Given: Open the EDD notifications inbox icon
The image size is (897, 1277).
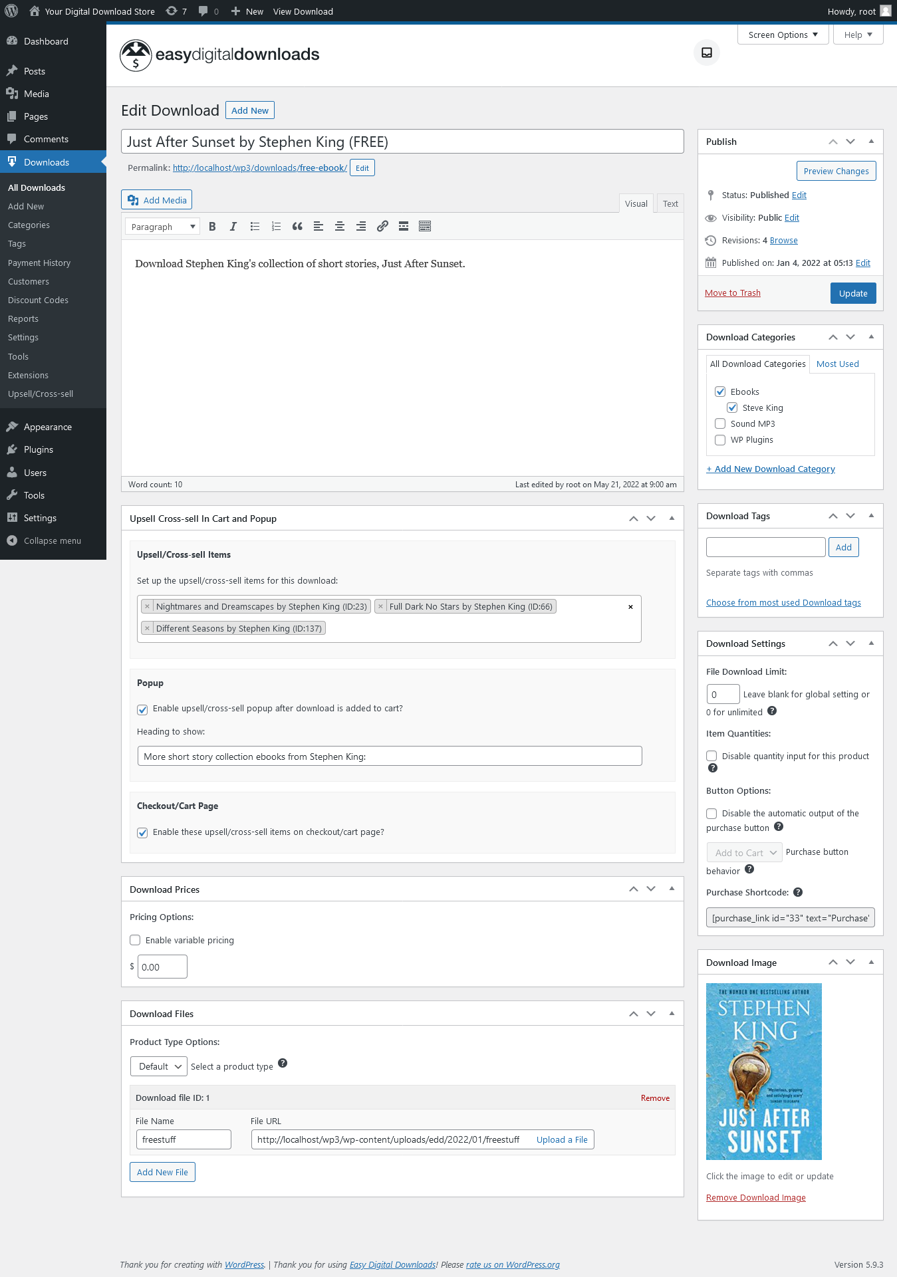Looking at the screenshot, I should [x=707, y=53].
